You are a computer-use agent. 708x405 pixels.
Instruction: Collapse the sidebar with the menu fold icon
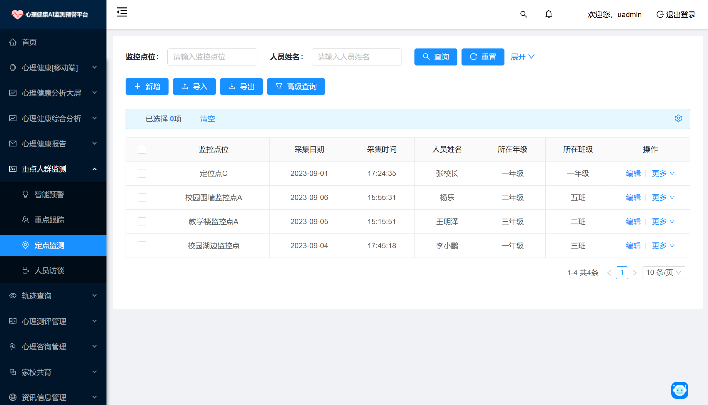coord(122,12)
